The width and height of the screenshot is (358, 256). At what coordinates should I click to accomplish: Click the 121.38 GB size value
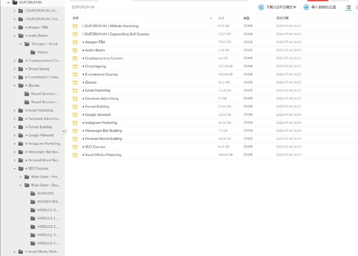[x=226, y=66]
